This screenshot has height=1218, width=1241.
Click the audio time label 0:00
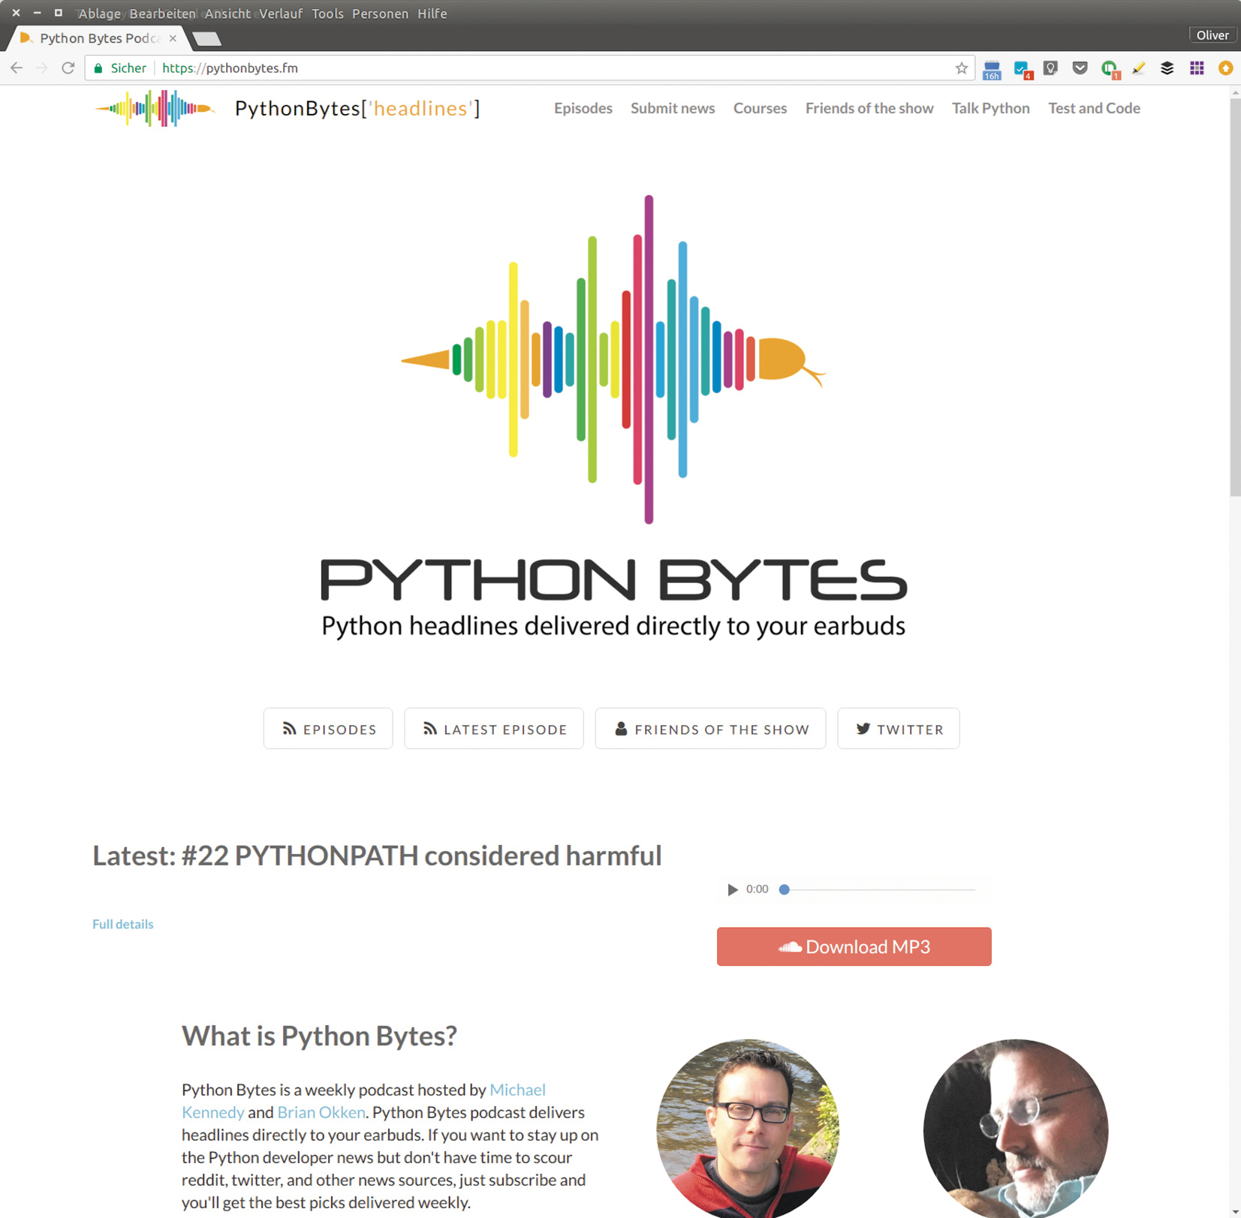[x=757, y=889]
